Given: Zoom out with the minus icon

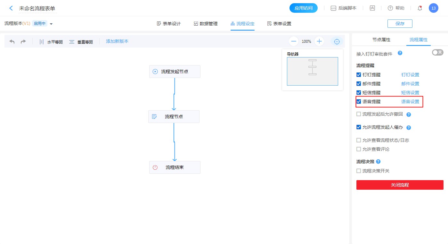Looking at the screenshot, I should click(x=294, y=41).
